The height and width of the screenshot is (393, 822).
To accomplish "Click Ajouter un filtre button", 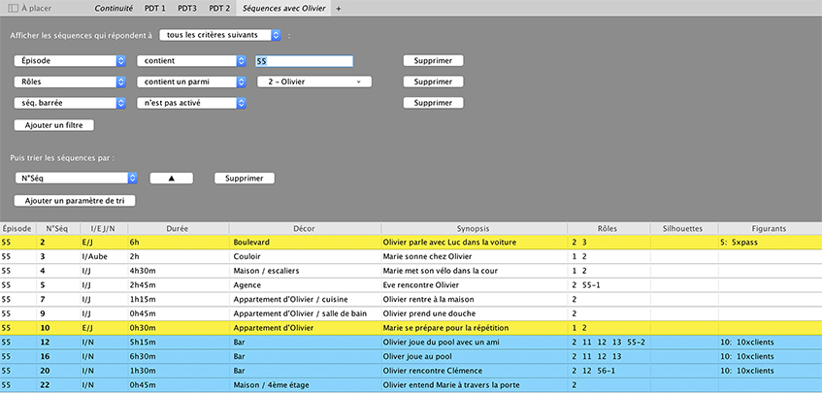I will point(54,125).
